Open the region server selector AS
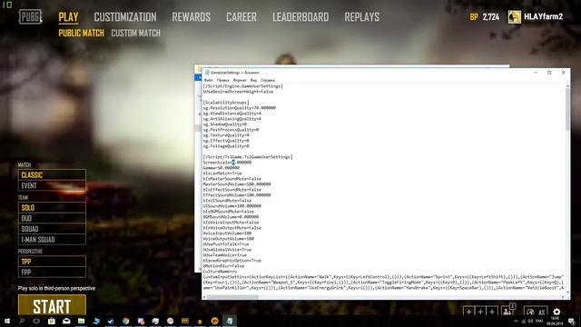 click(536, 312)
